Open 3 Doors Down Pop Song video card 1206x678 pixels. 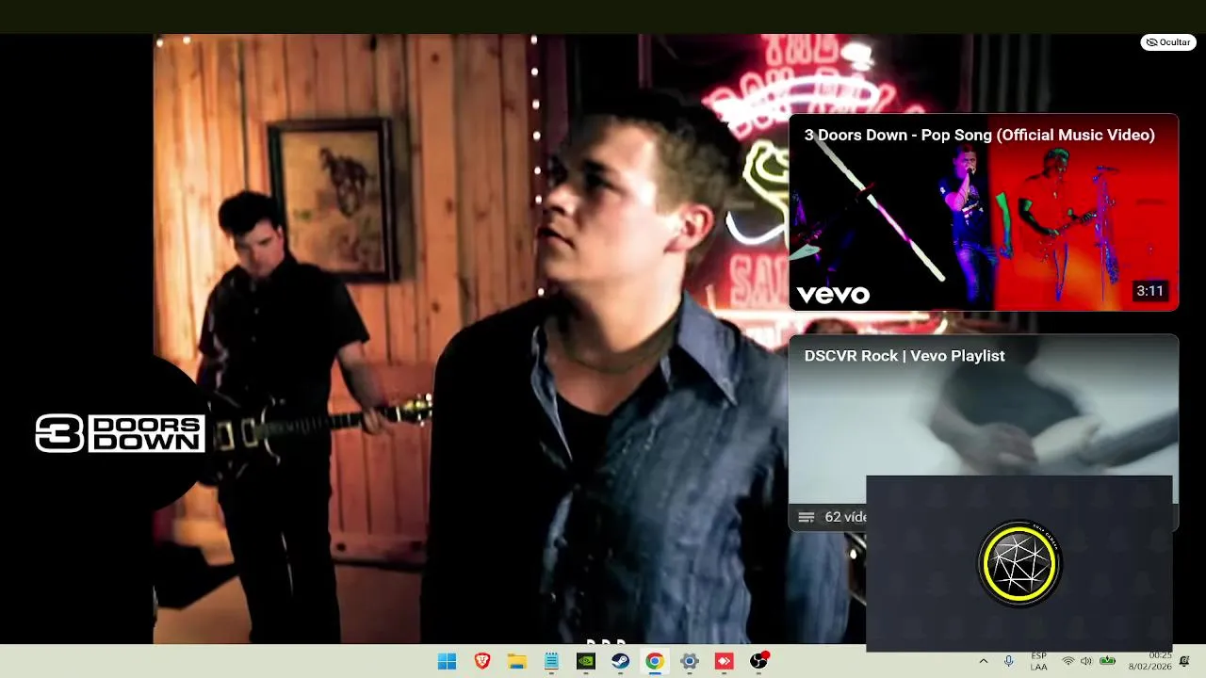click(x=984, y=212)
